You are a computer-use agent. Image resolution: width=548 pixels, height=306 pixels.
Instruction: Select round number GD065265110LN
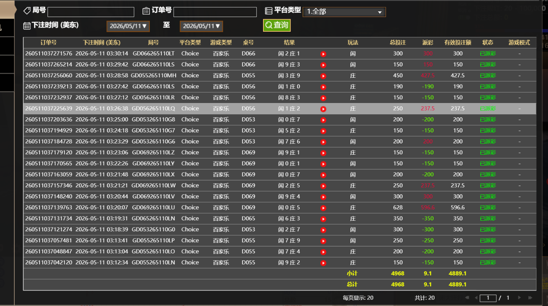(154, 218)
